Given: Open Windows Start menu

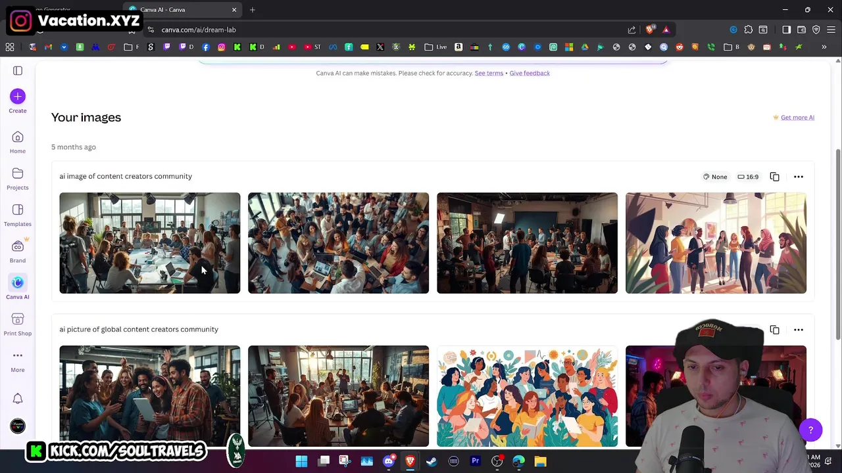Looking at the screenshot, I should point(301,461).
